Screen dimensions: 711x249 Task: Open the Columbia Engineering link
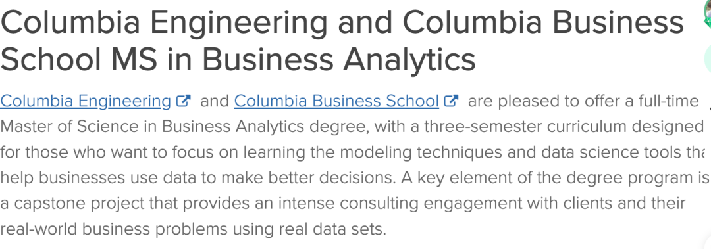86,101
